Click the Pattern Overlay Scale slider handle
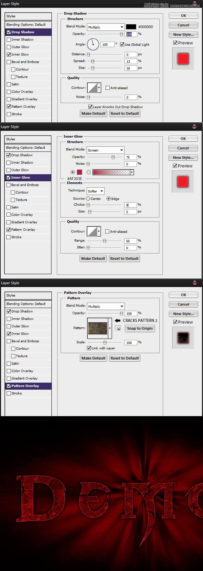Viewport: 203px width, 571px height. click(x=105, y=343)
